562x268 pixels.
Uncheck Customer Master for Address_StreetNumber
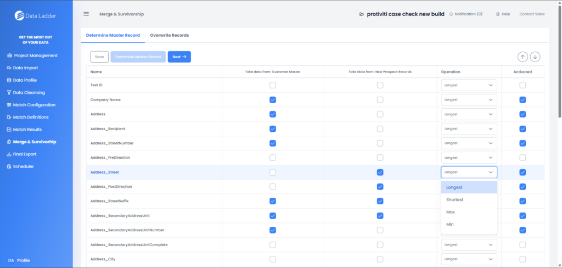[273, 143]
